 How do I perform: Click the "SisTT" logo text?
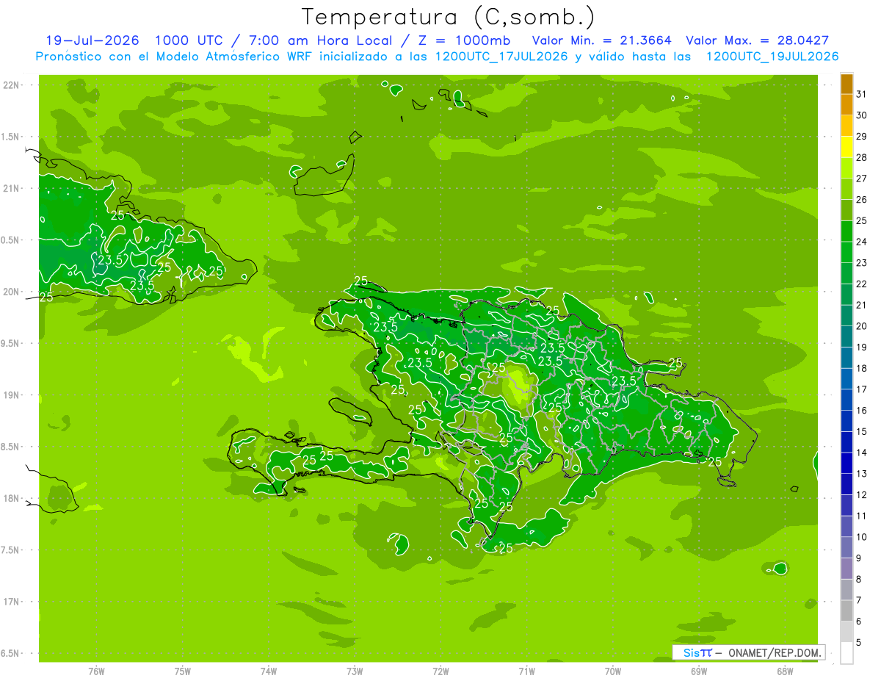pyautogui.click(x=697, y=652)
